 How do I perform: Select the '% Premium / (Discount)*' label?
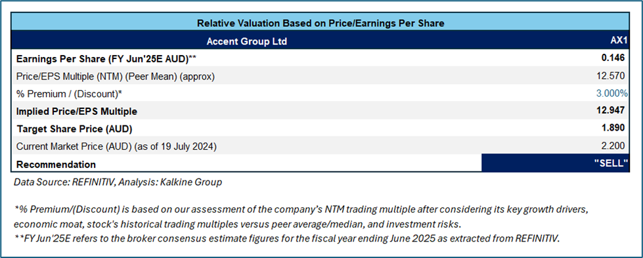click(69, 94)
